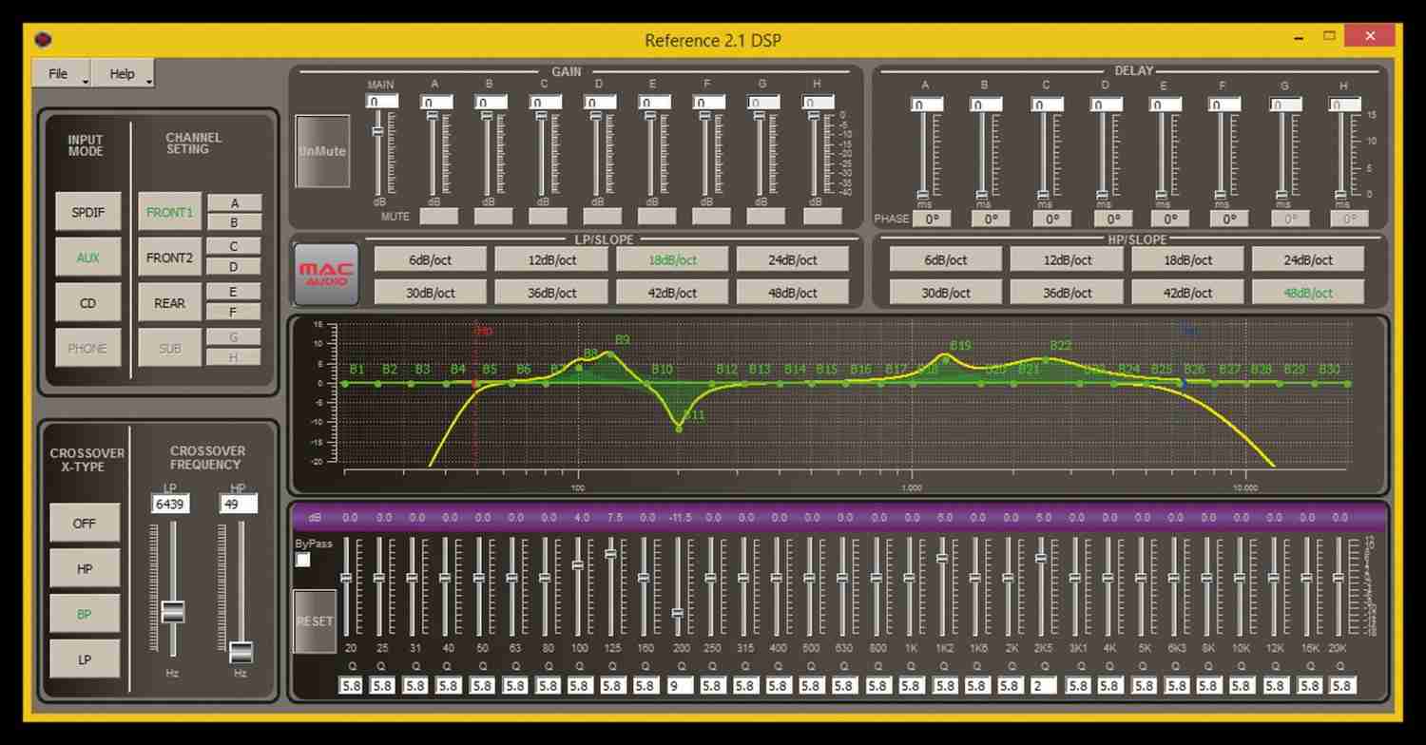Choose channel F button
Image resolution: width=1426 pixels, height=745 pixels.
tap(234, 312)
